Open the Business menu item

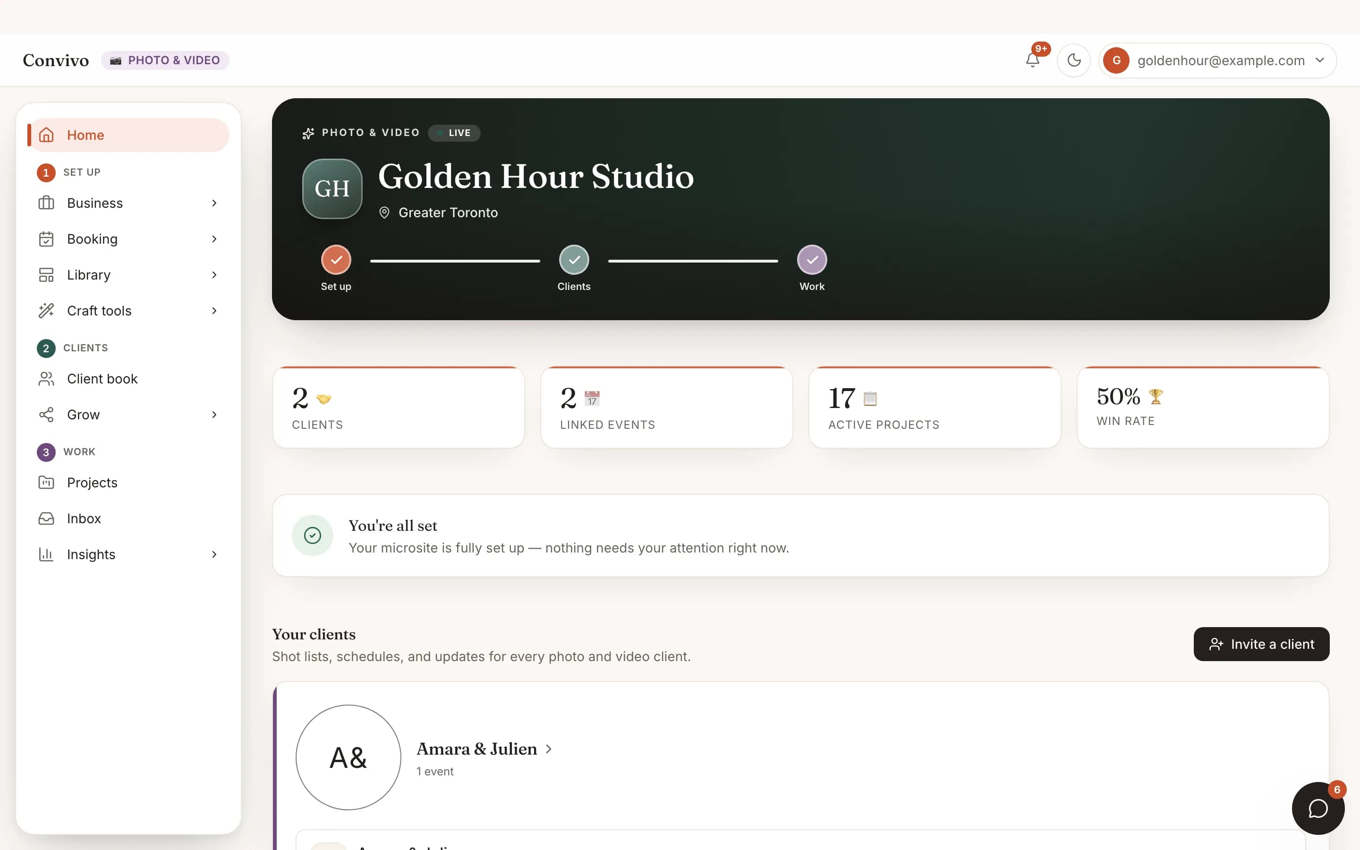pyautogui.click(x=129, y=203)
